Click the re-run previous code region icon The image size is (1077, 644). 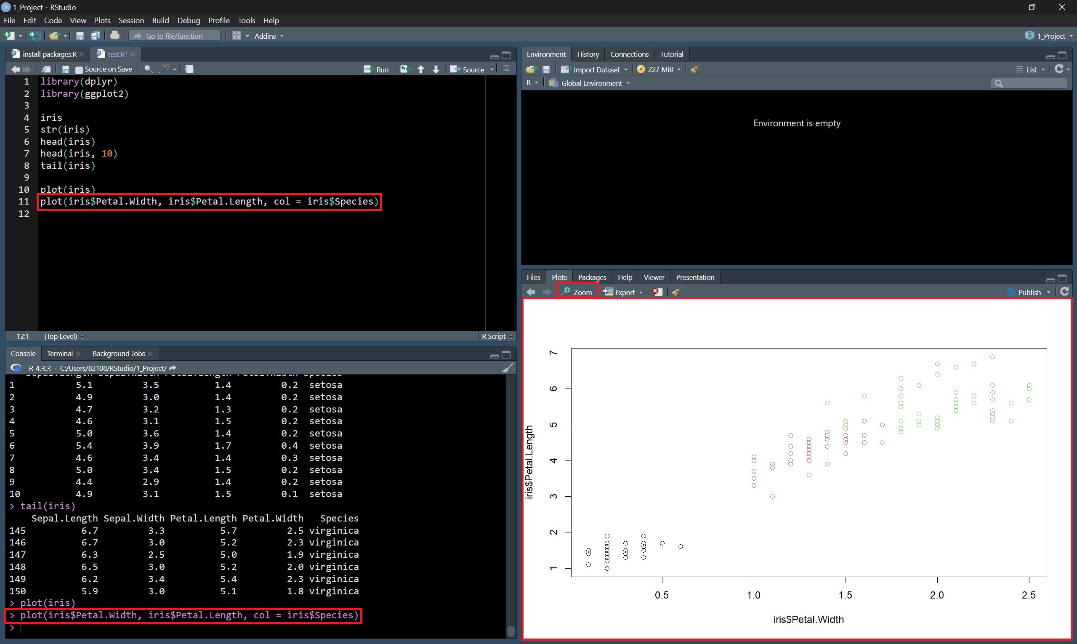405,69
